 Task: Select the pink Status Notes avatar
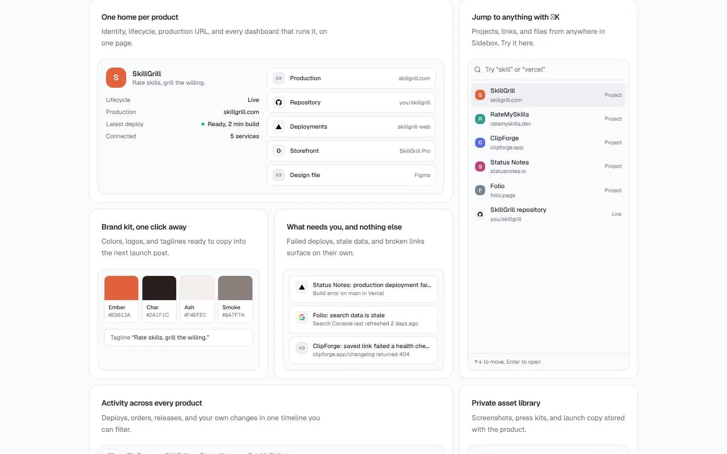point(480,166)
